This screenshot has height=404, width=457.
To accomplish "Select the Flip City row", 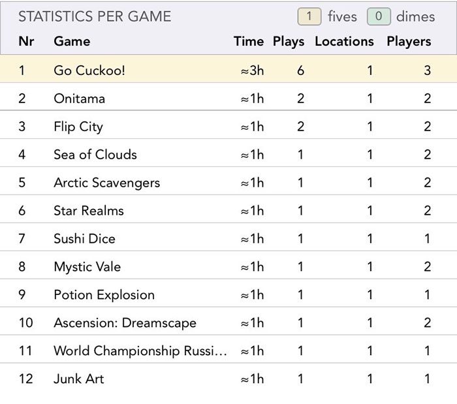I will click(228, 125).
